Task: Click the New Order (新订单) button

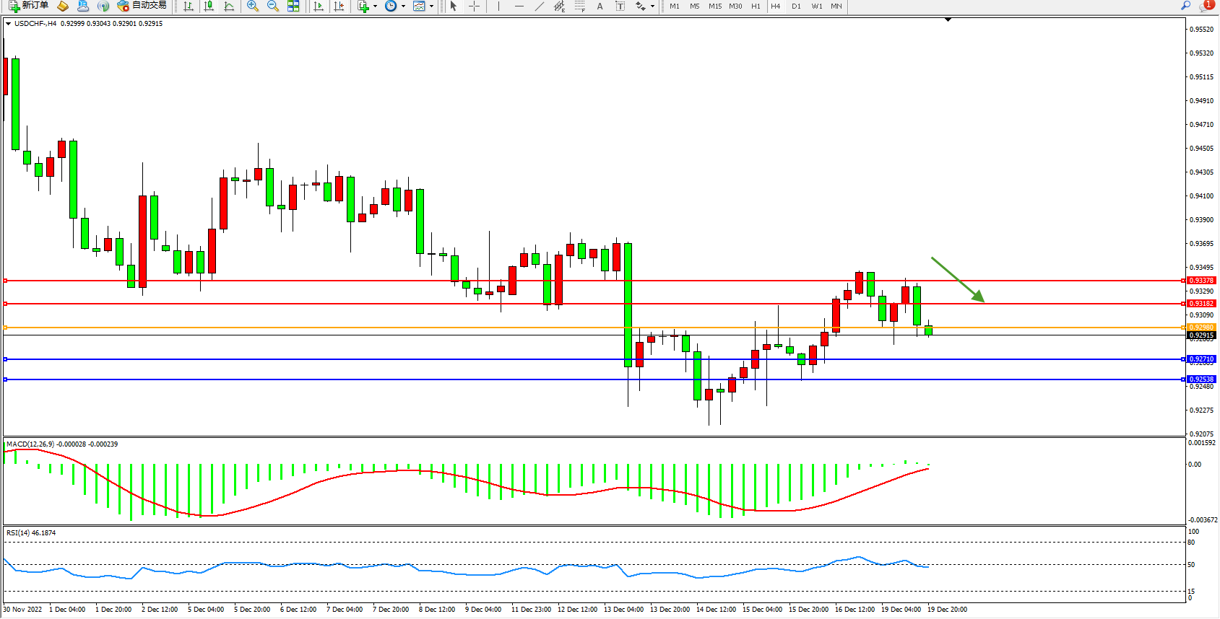Action: pos(29,6)
